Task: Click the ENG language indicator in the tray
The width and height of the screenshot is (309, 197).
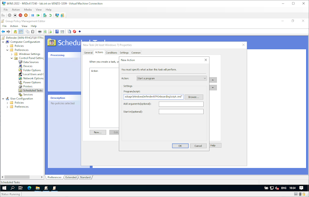Action: coord(283,188)
